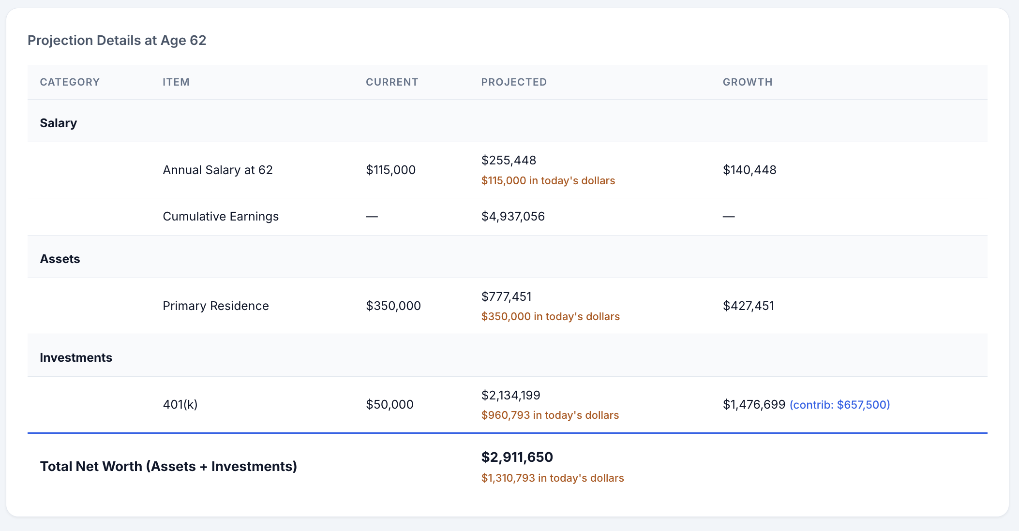The width and height of the screenshot is (1019, 531).
Task: Select the ITEM column header
Action: click(x=176, y=82)
